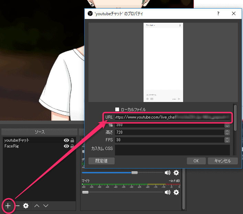Mute the desktop audio speaker icon
This screenshot has height=214, width=243.
coord(168,173)
